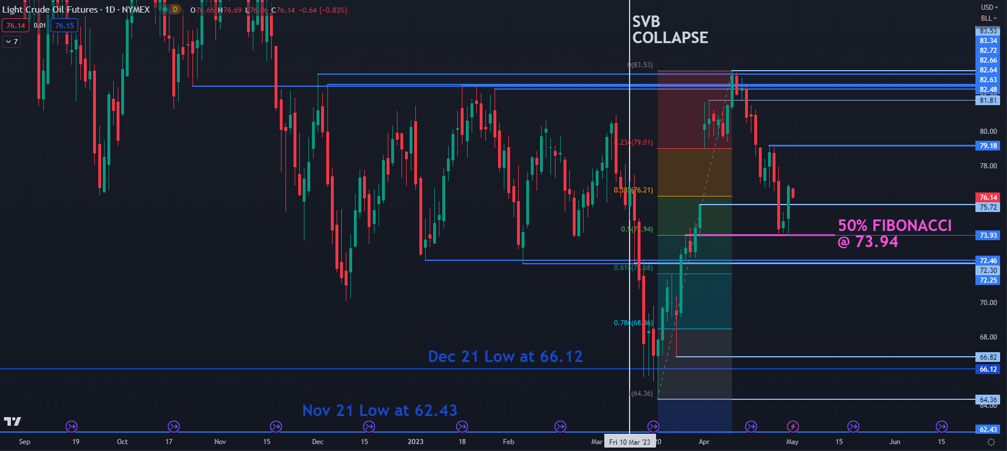Click the closing price C76.14 readout

(x=283, y=10)
